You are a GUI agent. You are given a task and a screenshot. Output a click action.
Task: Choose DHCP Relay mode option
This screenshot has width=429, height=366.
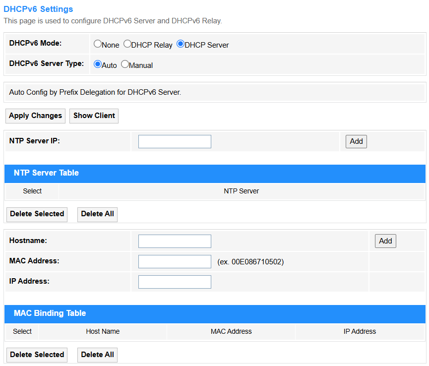click(x=127, y=44)
